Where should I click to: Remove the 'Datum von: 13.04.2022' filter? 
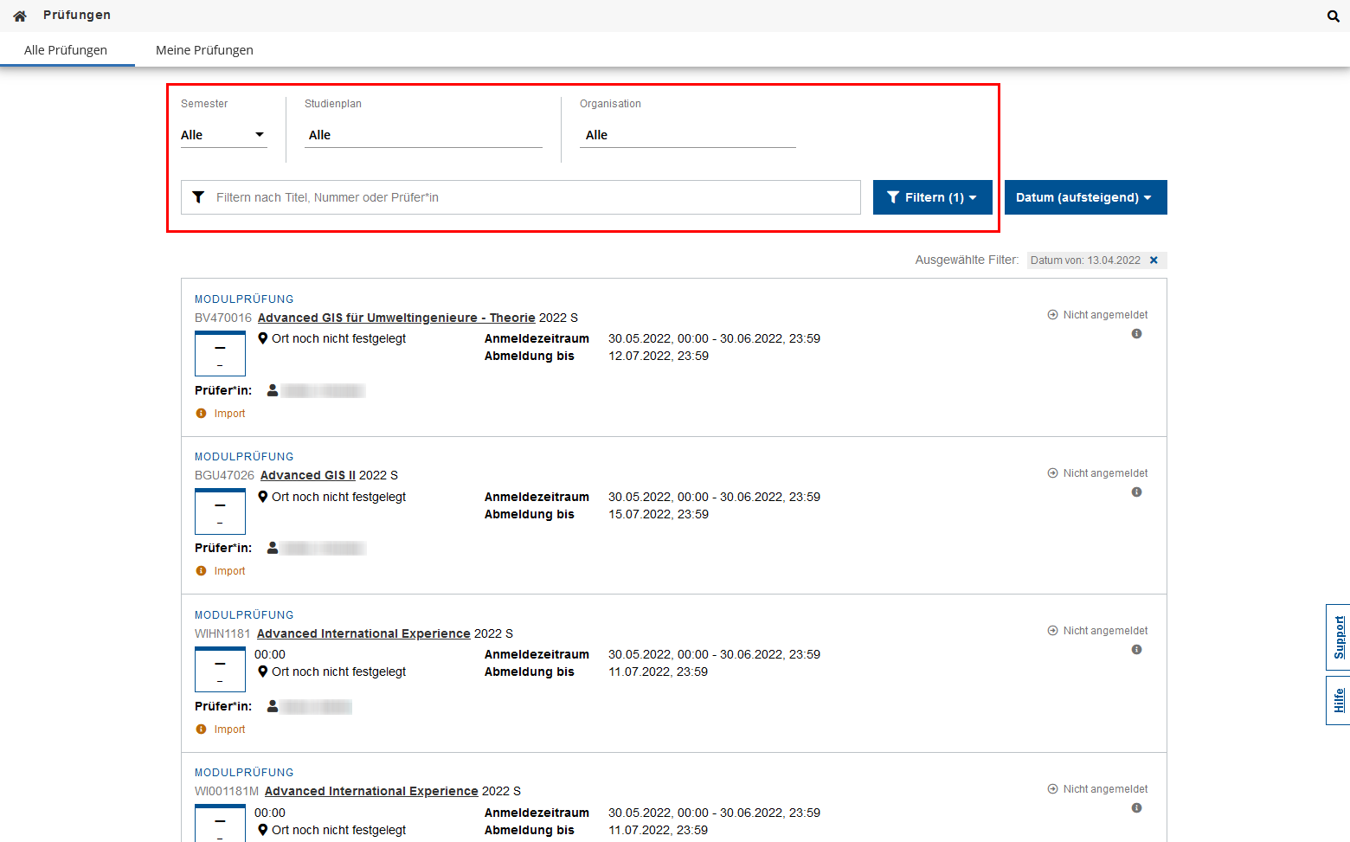click(x=1154, y=260)
